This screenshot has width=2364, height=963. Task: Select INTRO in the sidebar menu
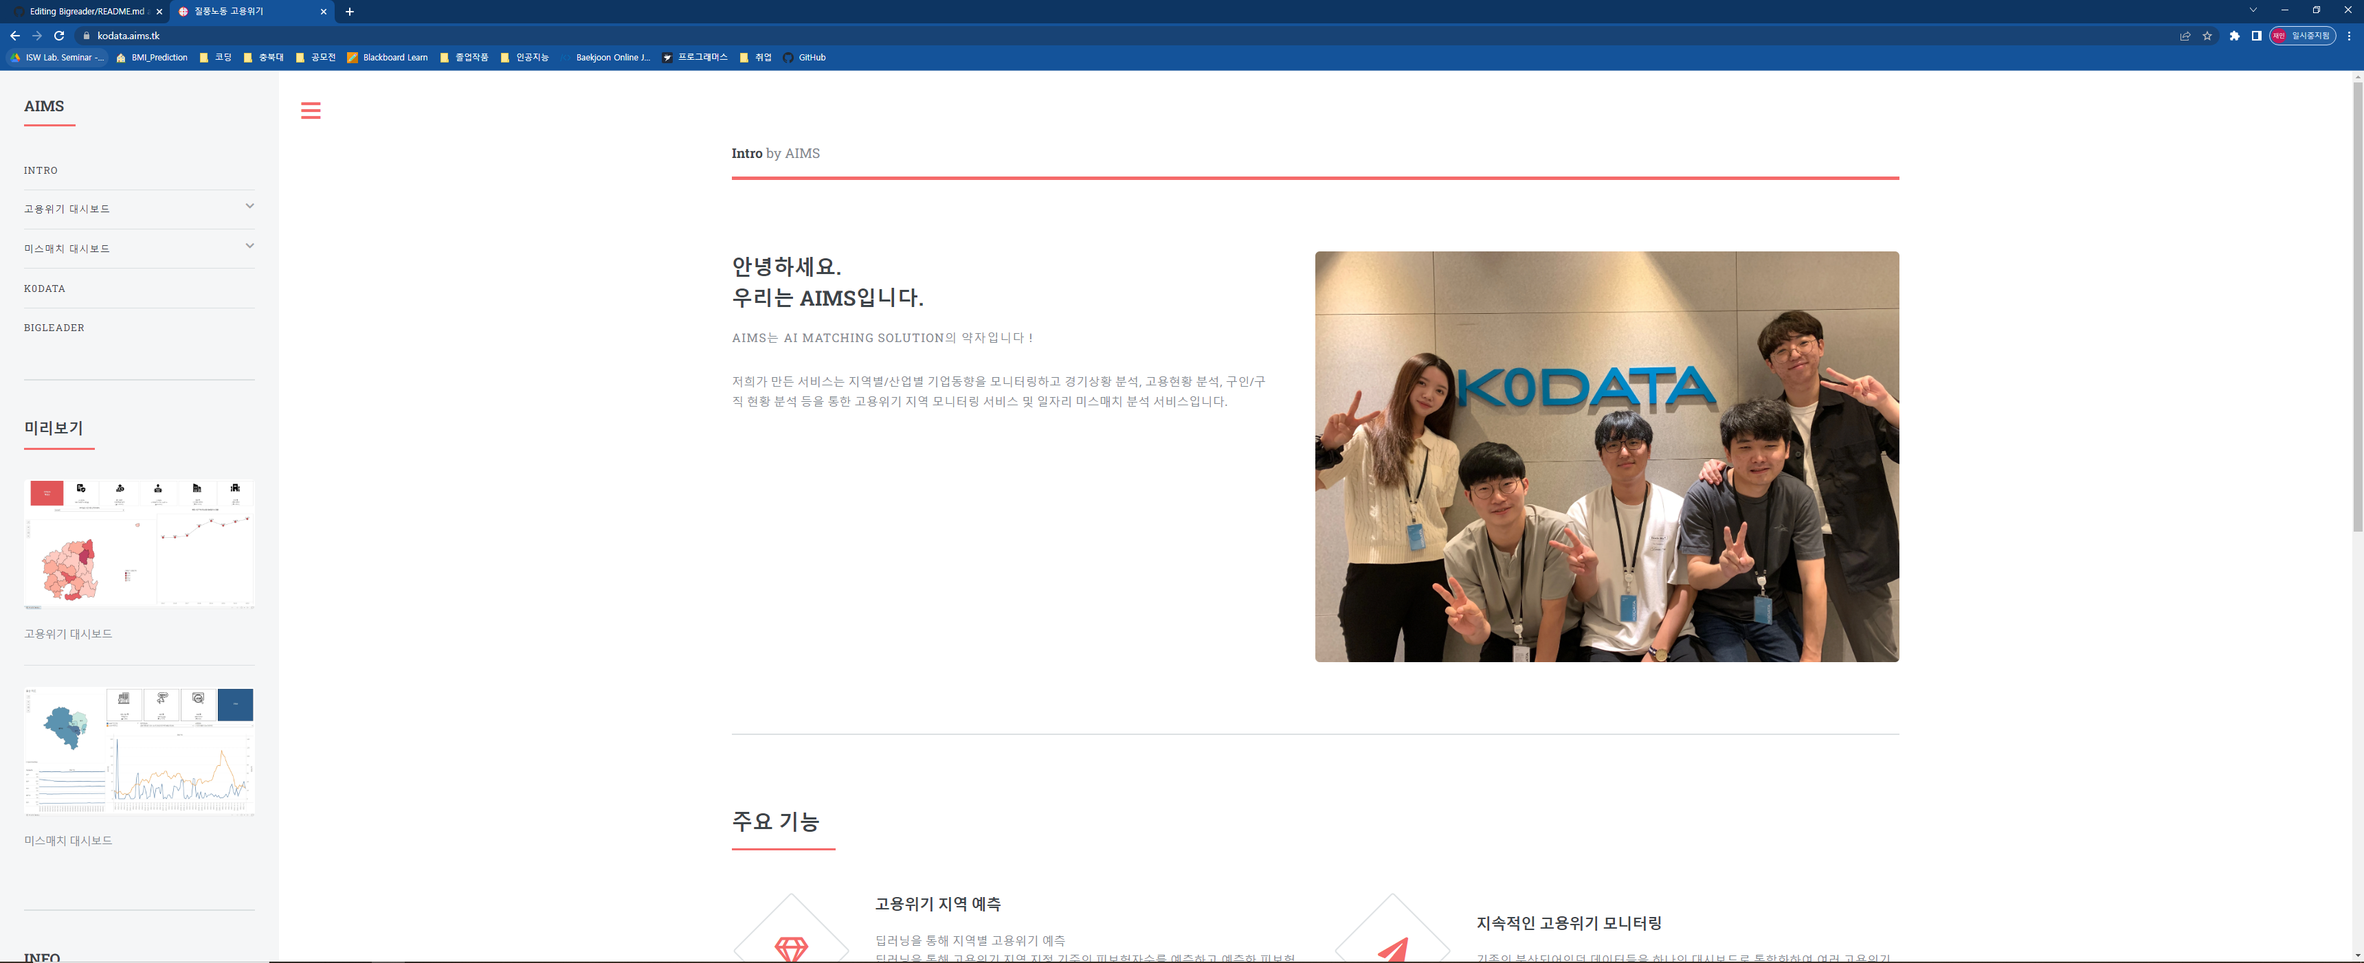41,170
